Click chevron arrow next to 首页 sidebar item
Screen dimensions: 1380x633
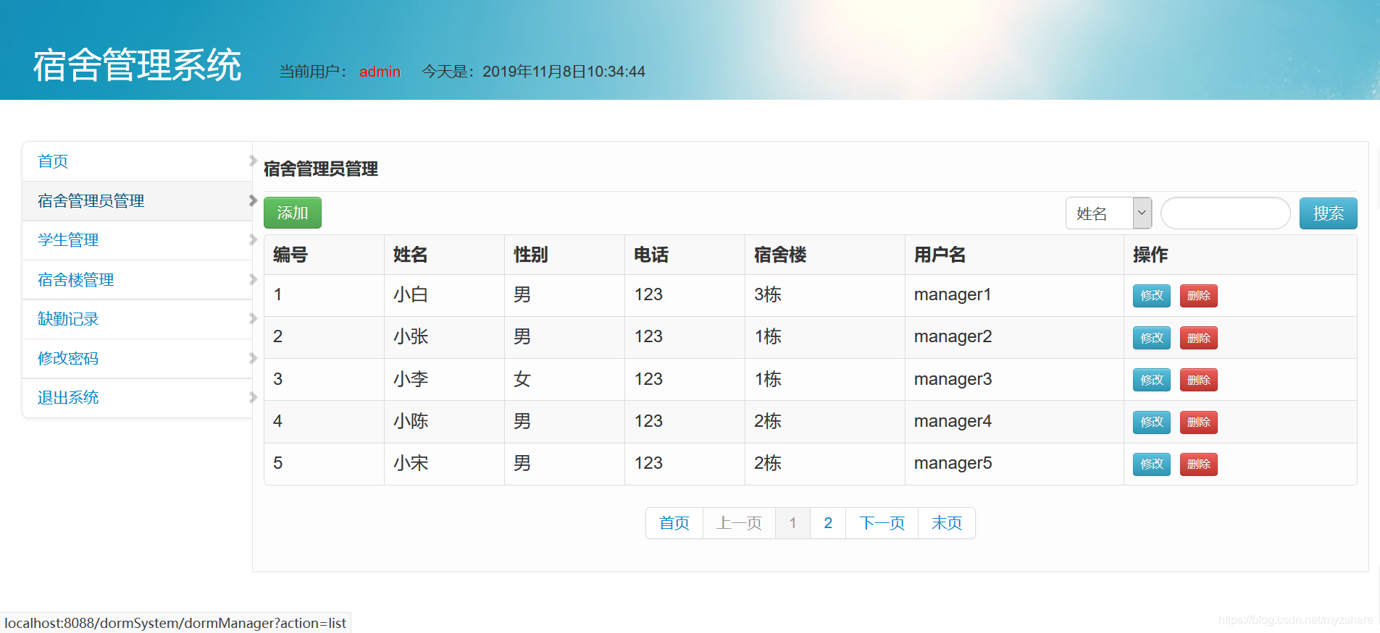point(253,161)
